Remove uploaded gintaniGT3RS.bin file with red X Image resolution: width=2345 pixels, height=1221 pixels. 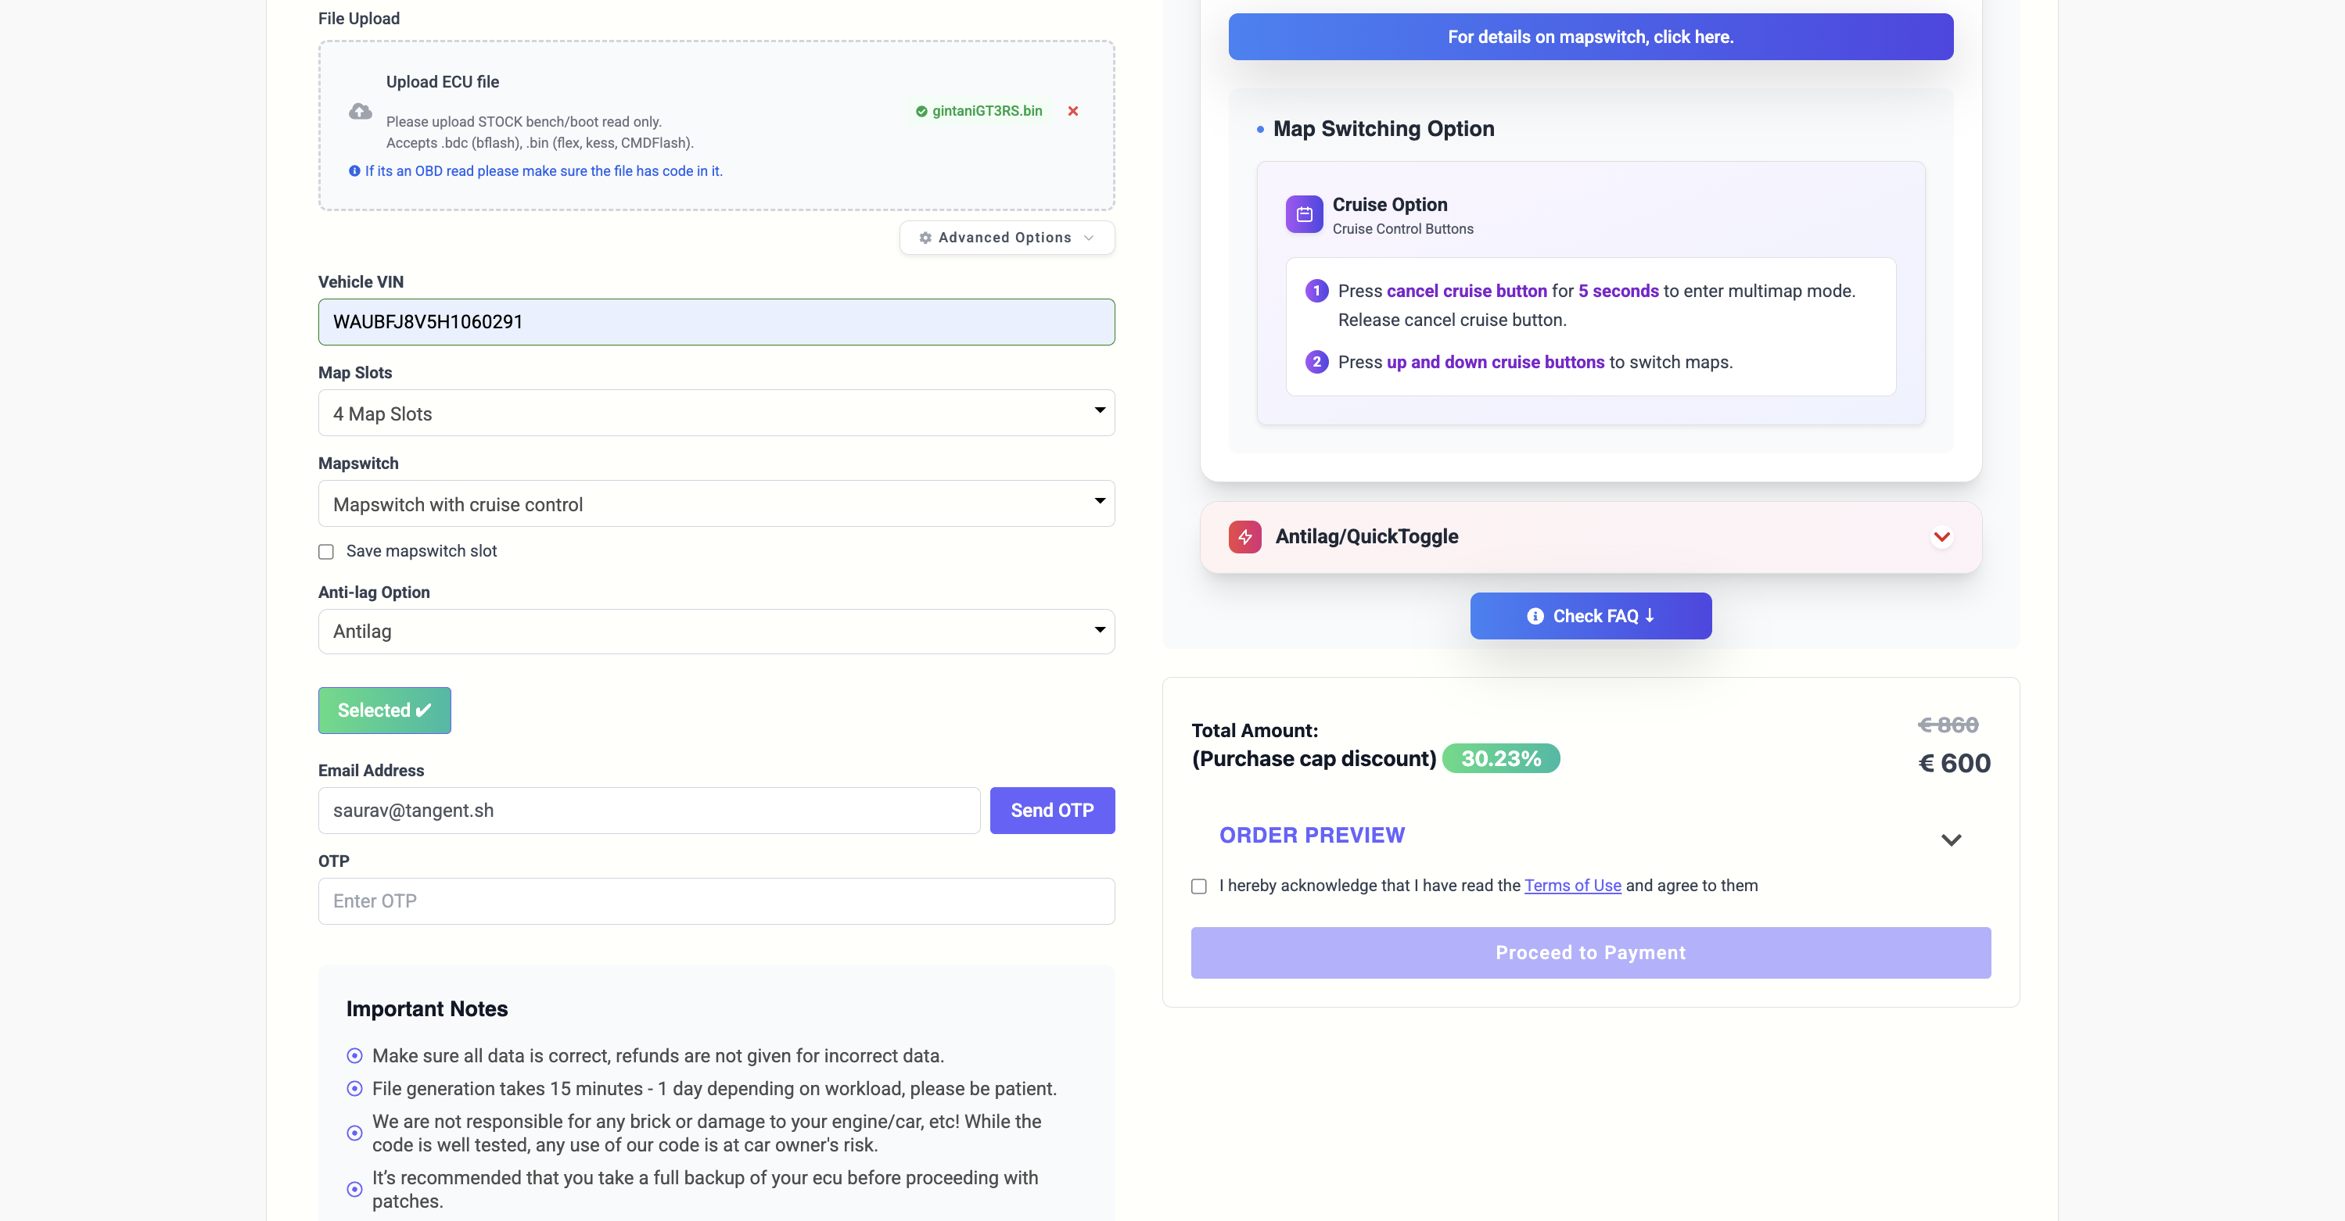click(1072, 111)
